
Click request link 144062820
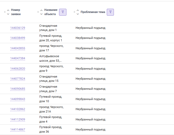click(x=18, y=69)
